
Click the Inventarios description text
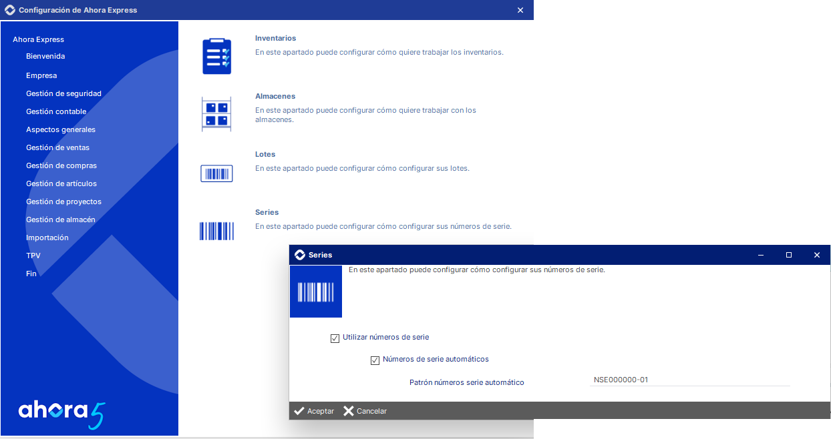click(x=379, y=51)
